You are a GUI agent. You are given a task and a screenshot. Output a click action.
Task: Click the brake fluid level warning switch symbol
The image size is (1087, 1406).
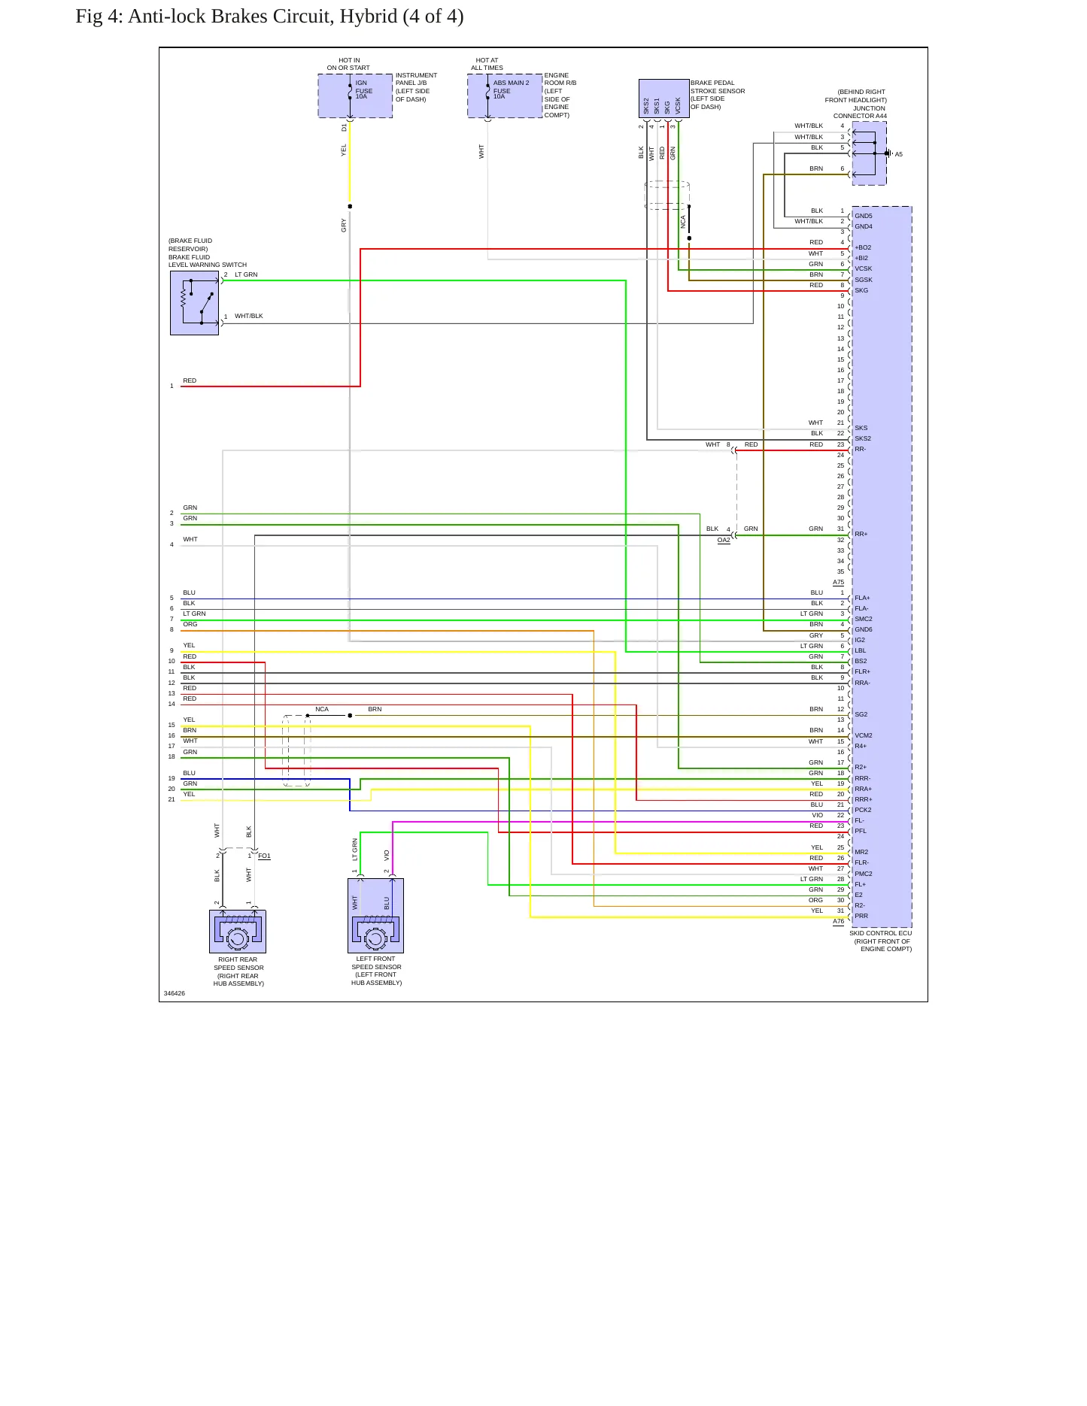pyautogui.click(x=194, y=303)
